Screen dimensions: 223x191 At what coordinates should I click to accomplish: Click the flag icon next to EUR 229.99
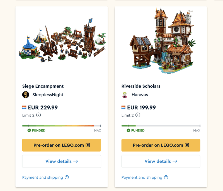(x=24, y=108)
